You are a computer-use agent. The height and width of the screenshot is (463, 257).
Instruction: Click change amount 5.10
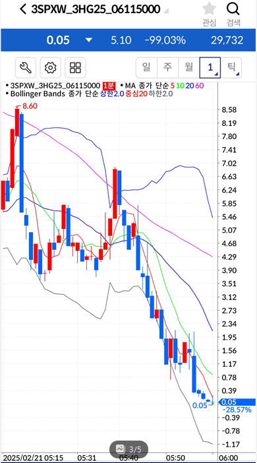[121, 40]
